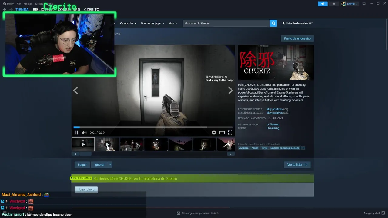Image resolution: width=388 pixels, height=218 pixels.
Task: Open the notifications bell
Action: 334,4
